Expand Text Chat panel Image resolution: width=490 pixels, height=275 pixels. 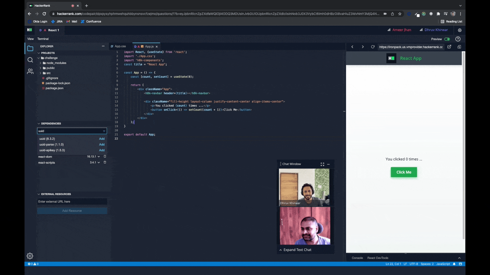[295, 250]
